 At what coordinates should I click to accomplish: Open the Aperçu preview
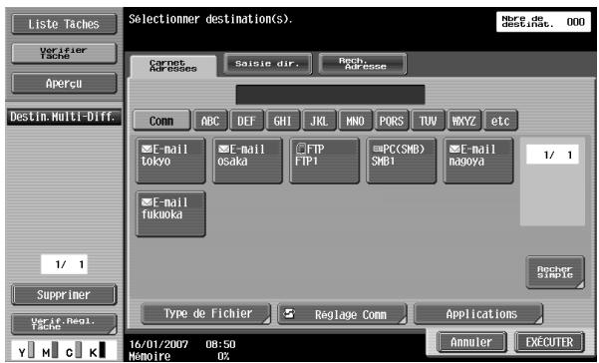64,83
